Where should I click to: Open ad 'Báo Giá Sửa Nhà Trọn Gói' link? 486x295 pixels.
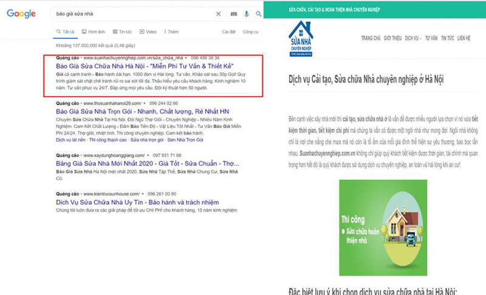coord(143,112)
